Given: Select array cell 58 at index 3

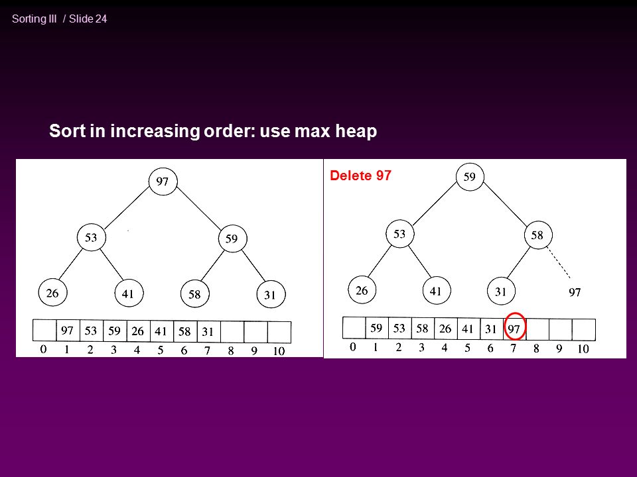Looking at the screenshot, I should 423,328.
